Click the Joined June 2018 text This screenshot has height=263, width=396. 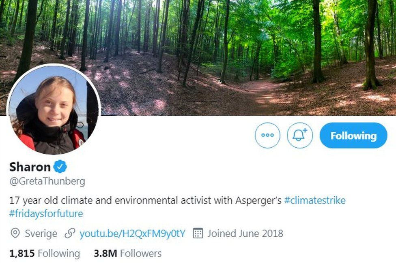coord(245,233)
